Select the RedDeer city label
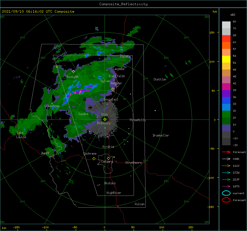The height and width of the screenshot is (231, 247). click(116, 83)
